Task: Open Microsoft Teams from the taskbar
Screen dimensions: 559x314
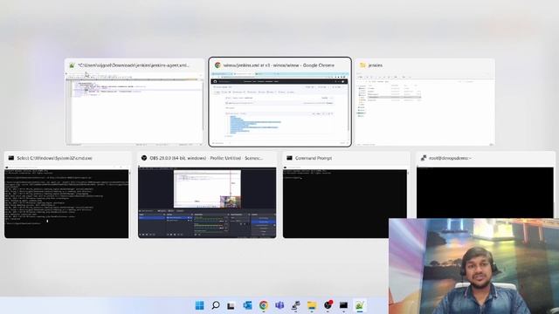Action: pyautogui.click(x=279, y=305)
